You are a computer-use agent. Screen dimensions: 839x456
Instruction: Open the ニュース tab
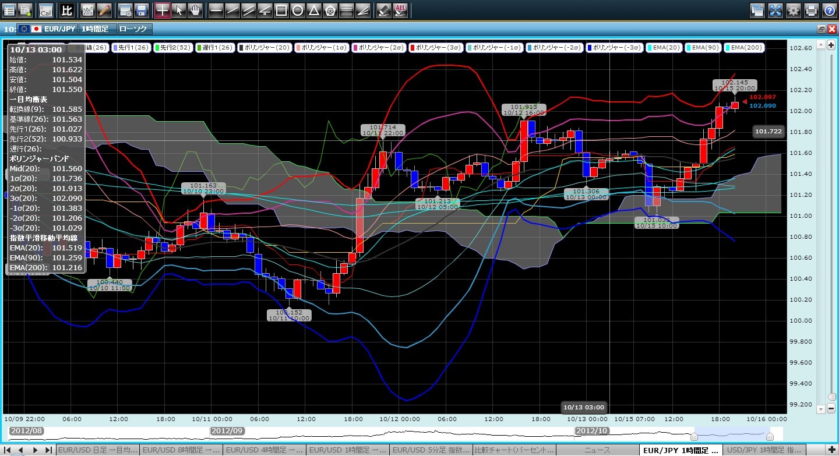click(597, 450)
